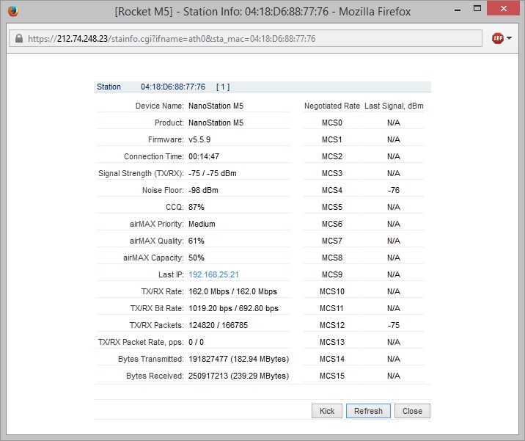Click the N/A value for MCS10
Viewport: 525px width, 441px height.
(394, 291)
